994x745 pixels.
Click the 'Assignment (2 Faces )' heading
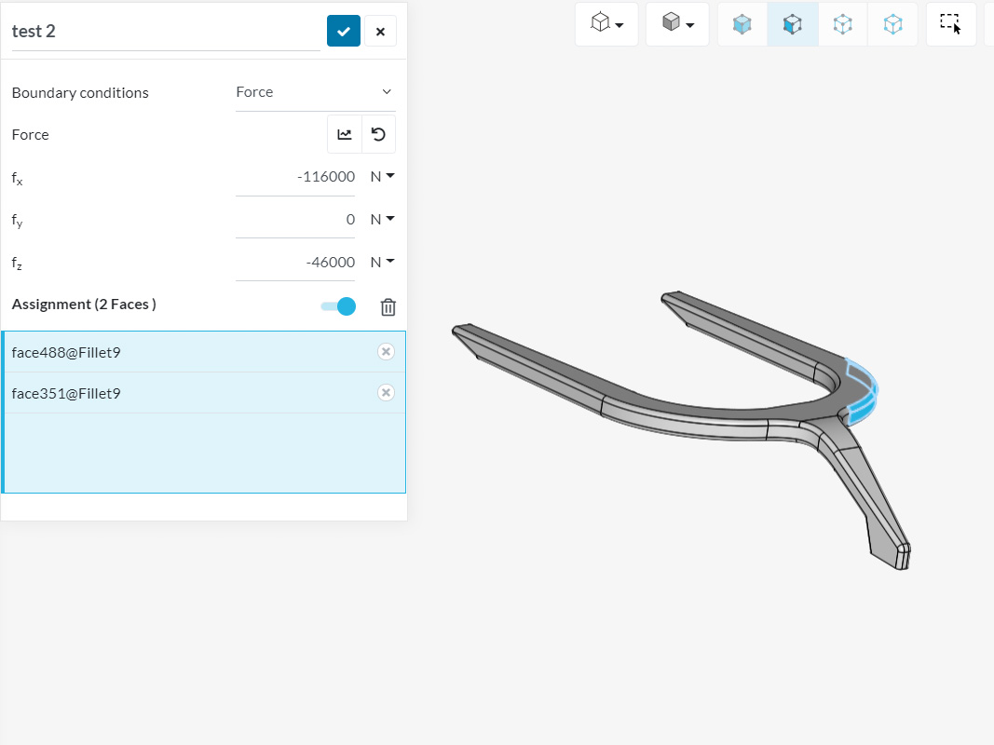[x=85, y=305]
